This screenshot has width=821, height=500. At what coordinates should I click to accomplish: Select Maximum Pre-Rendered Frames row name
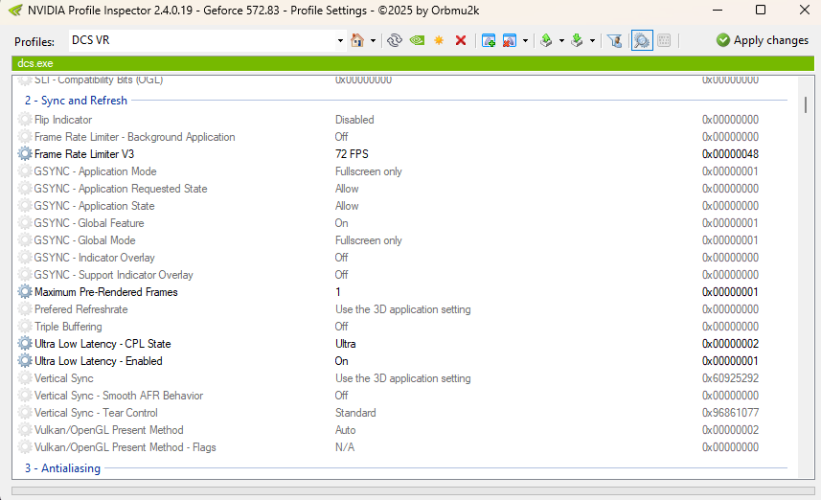coord(106,291)
